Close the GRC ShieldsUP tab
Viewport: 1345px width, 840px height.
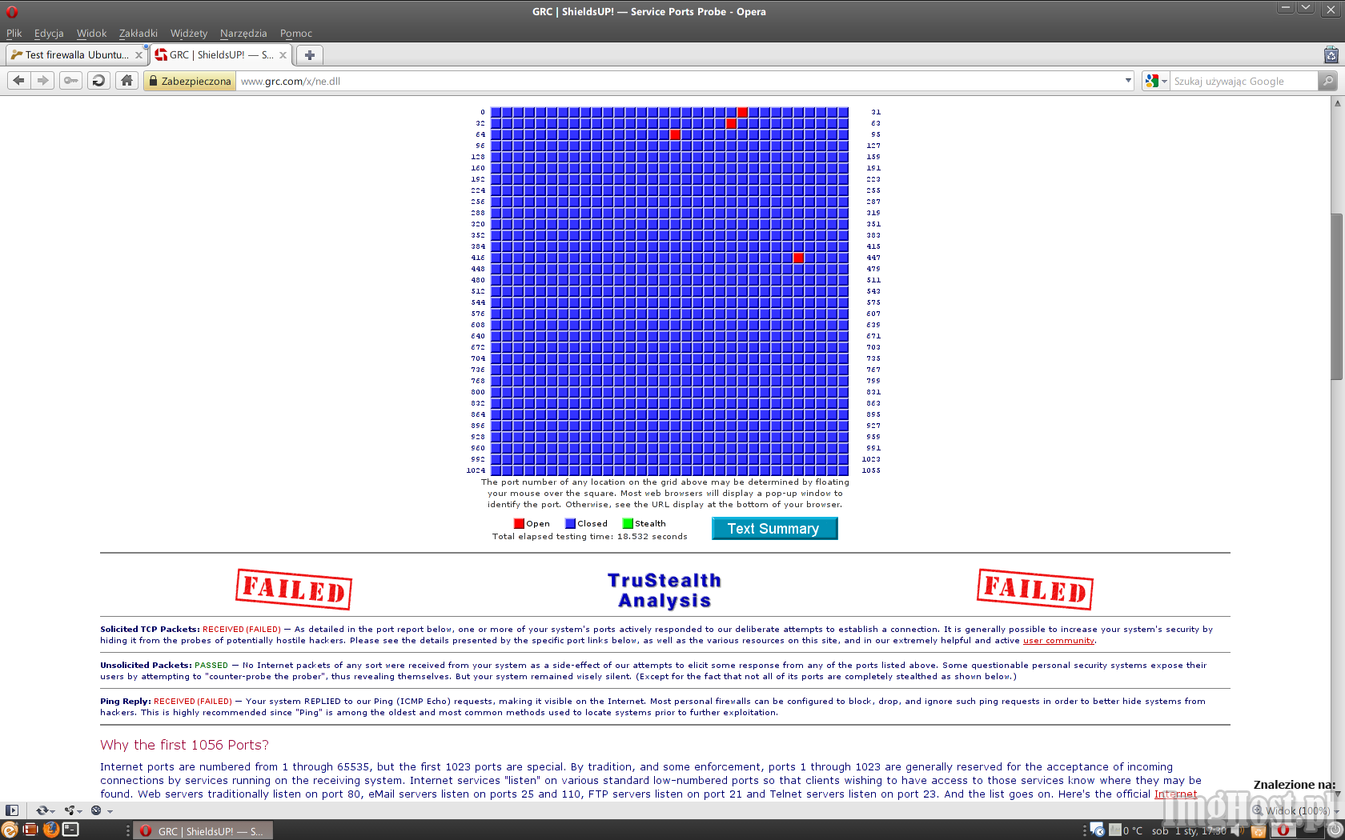coord(283,55)
